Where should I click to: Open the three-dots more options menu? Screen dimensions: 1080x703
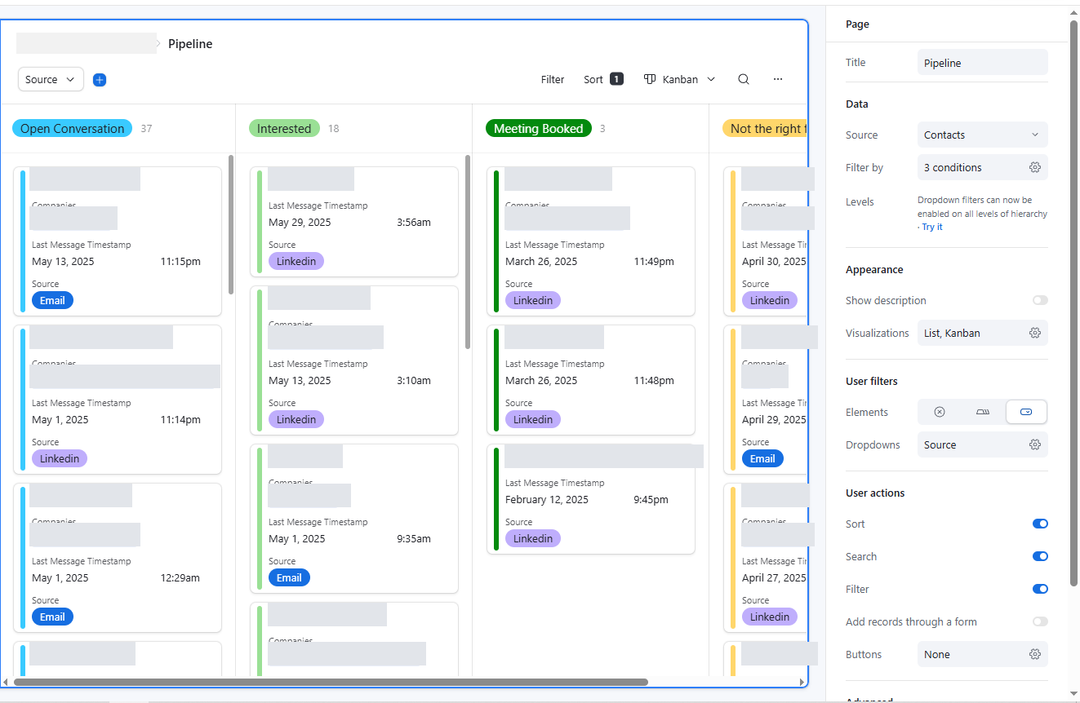(778, 79)
